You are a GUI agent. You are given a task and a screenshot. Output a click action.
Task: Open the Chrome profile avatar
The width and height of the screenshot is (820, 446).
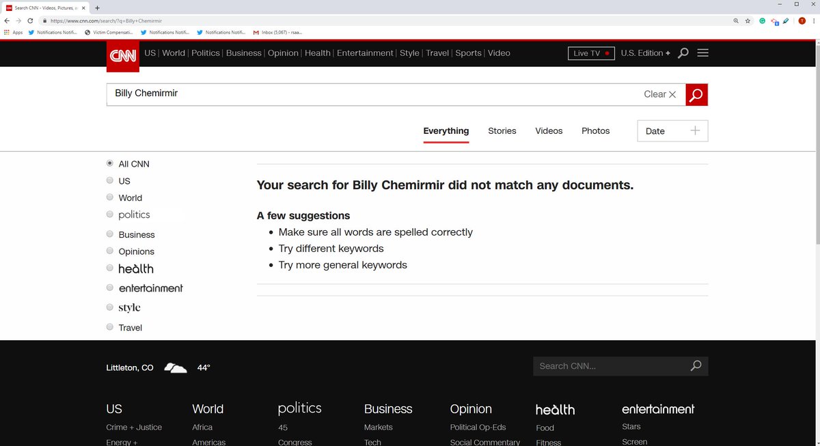pyautogui.click(x=802, y=20)
